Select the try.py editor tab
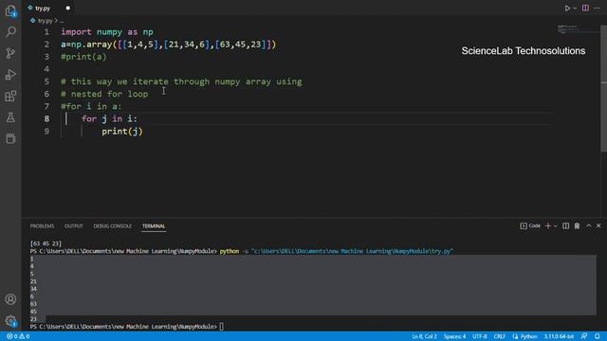607x341 pixels. (43, 9)
